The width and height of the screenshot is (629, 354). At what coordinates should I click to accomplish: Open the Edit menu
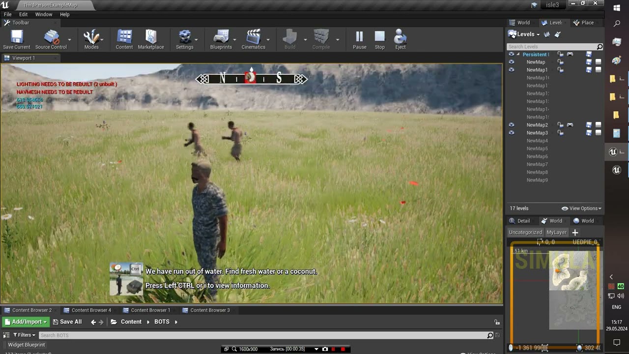(x=24, y=14)
